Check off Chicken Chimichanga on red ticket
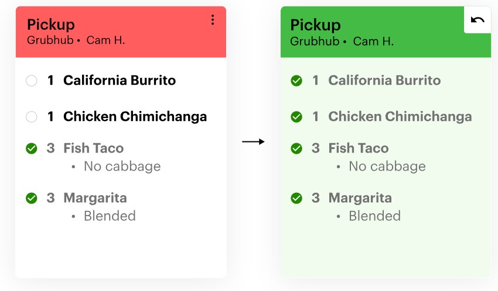The height and width of the screenshot is (291, 498). coord(32,117)
